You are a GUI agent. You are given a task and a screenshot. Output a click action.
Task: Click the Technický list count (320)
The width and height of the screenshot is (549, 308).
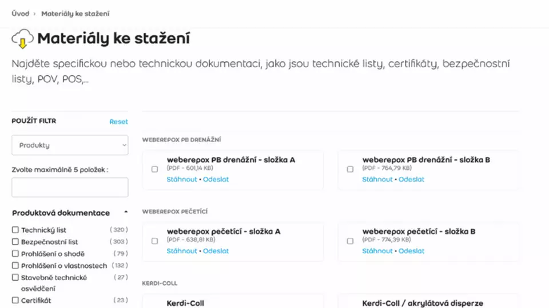(x=119, y=229)
